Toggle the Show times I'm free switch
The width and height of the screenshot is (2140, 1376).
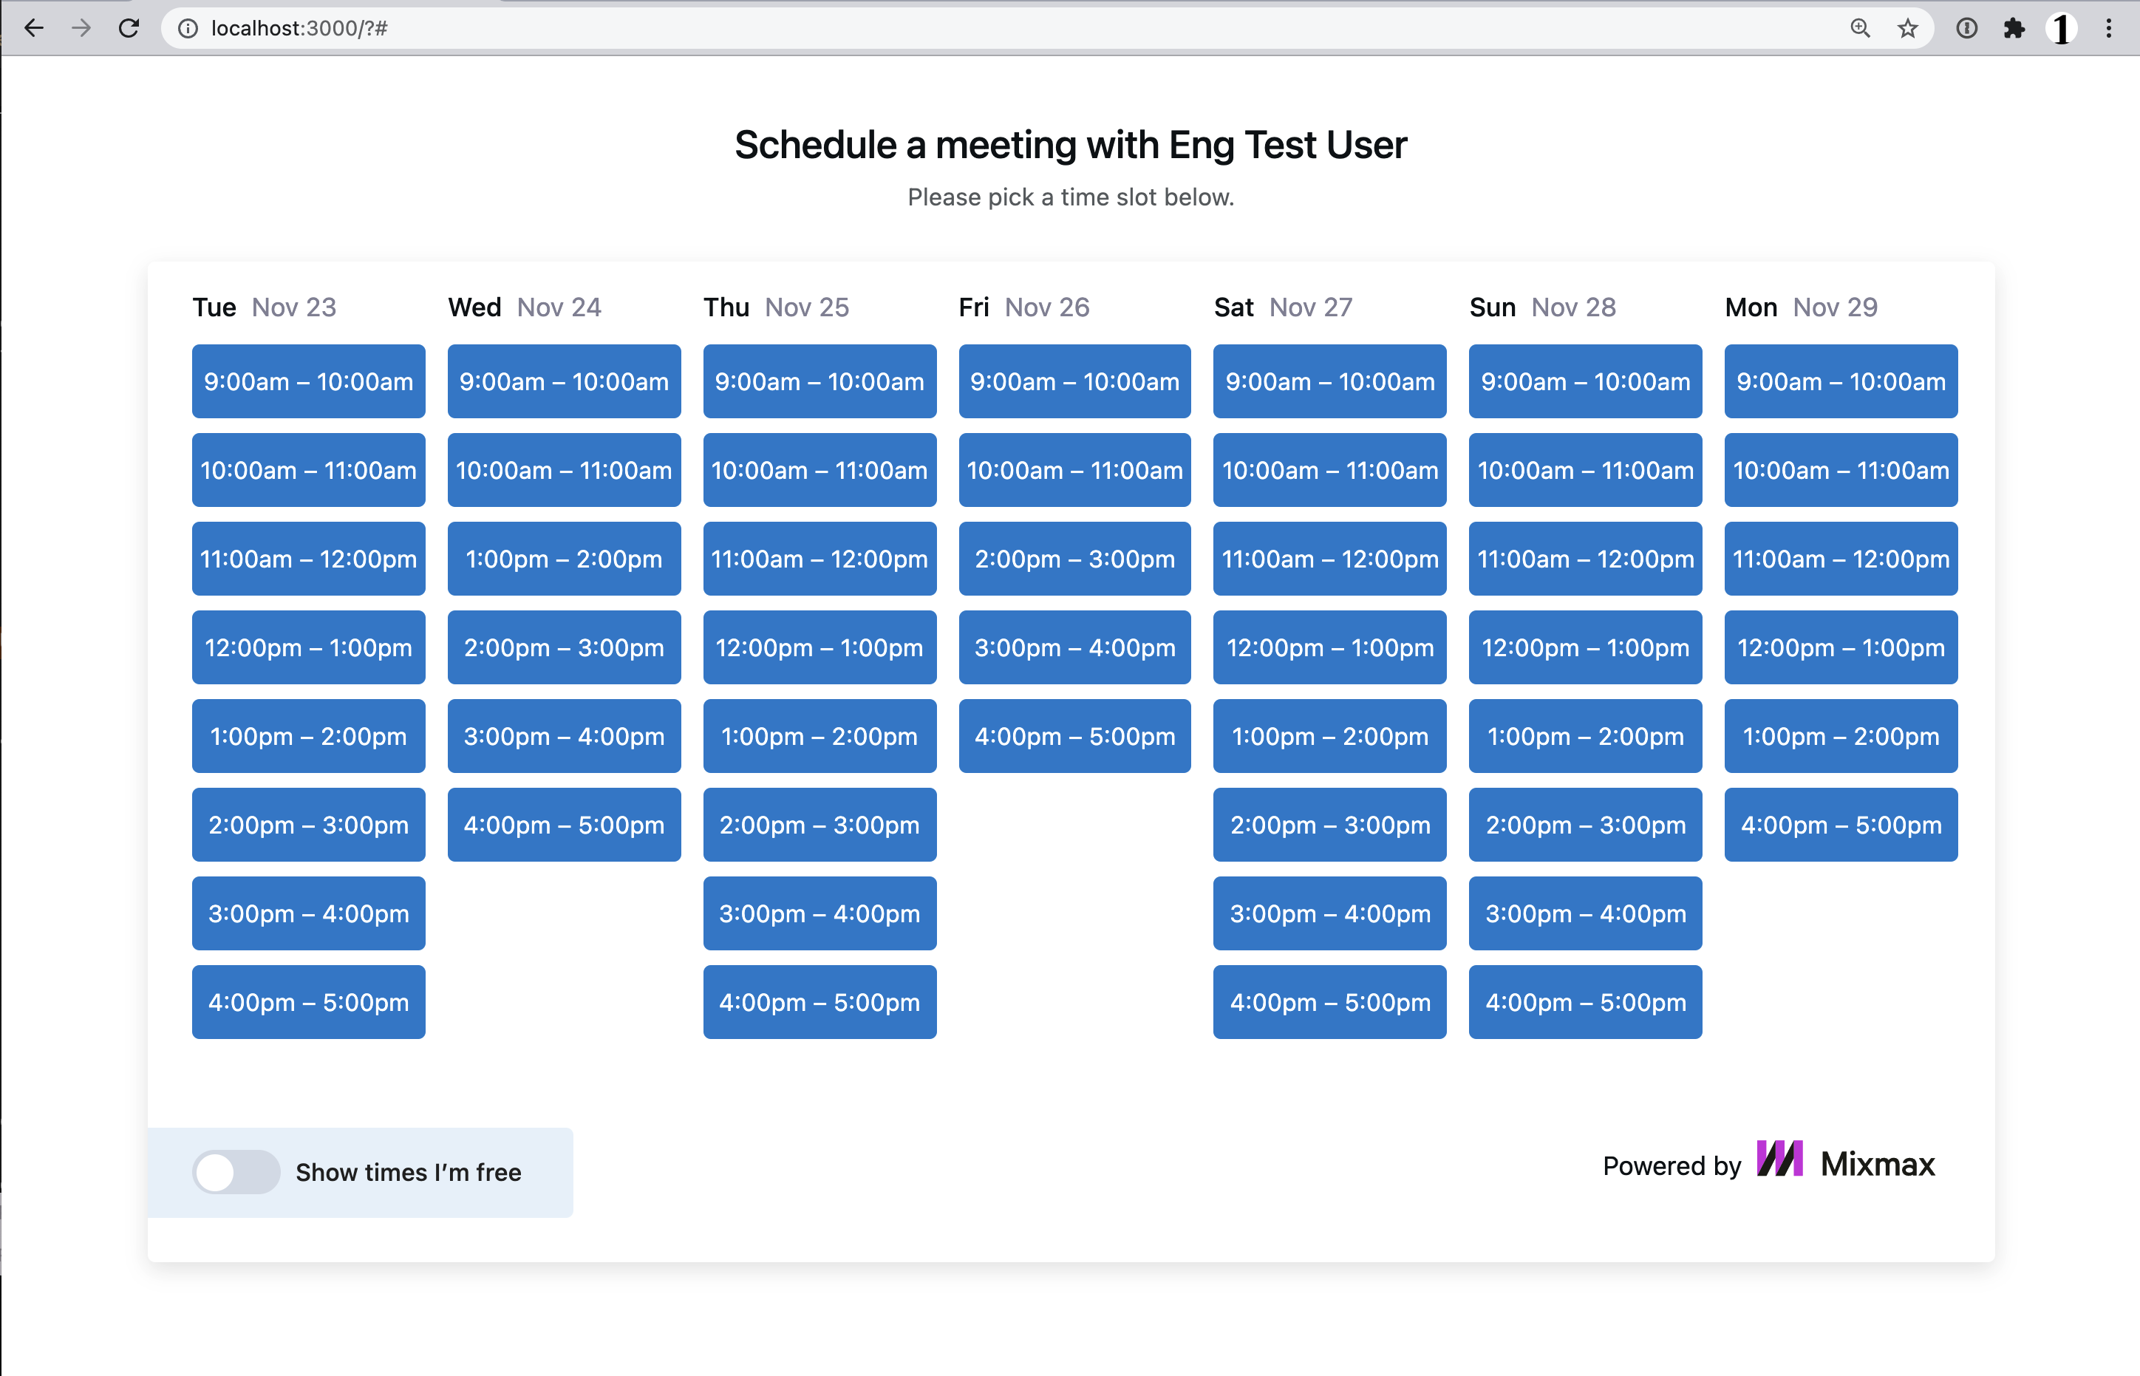coord(236,1171)
